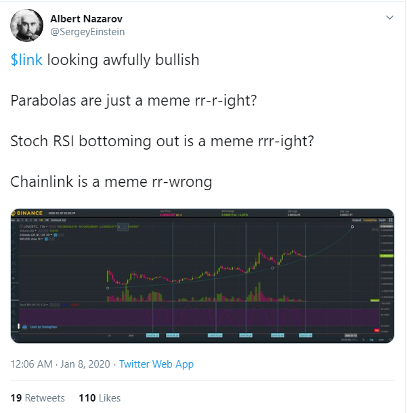Select the parabola's top end anchor point

[352, 227]
